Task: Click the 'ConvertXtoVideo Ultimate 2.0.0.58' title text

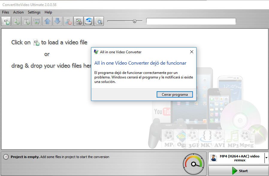Action: (29, 5)
